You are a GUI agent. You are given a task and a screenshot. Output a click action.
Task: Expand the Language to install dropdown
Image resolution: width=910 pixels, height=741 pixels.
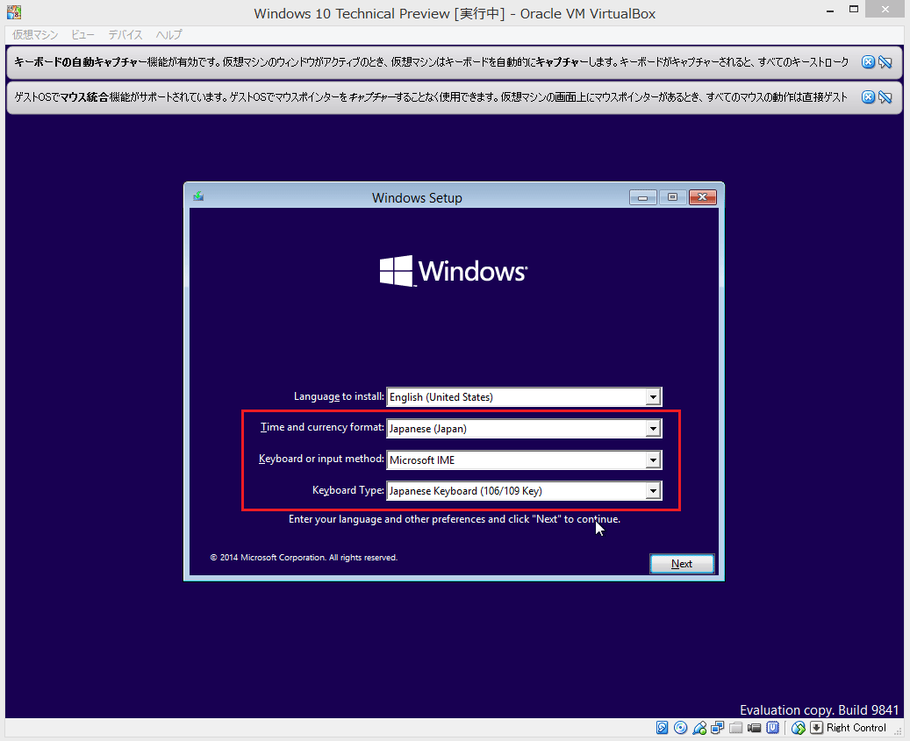click(x=653, y=397)
